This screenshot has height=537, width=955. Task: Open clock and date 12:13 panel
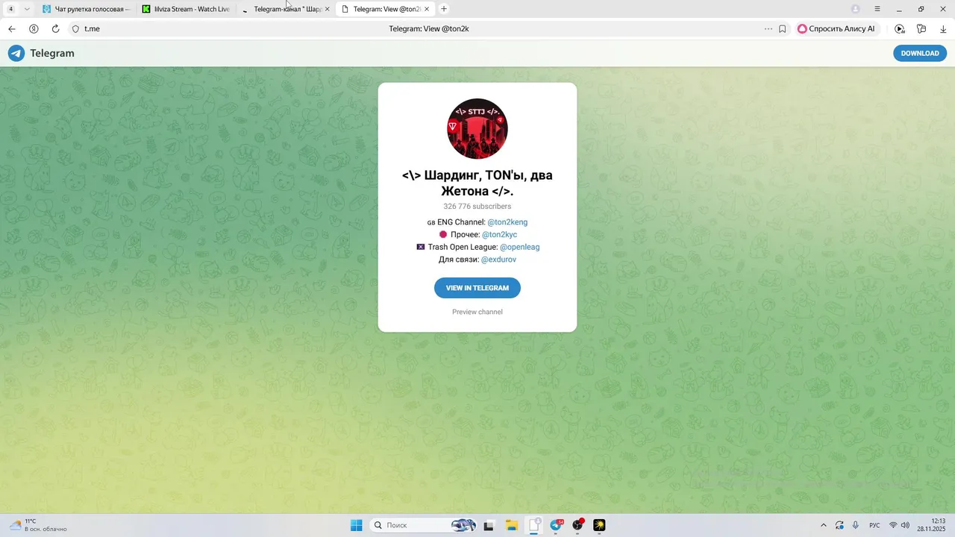click(x=932, y=525)
